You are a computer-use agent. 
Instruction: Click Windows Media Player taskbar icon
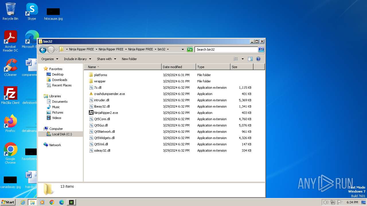tap(42, 202)
